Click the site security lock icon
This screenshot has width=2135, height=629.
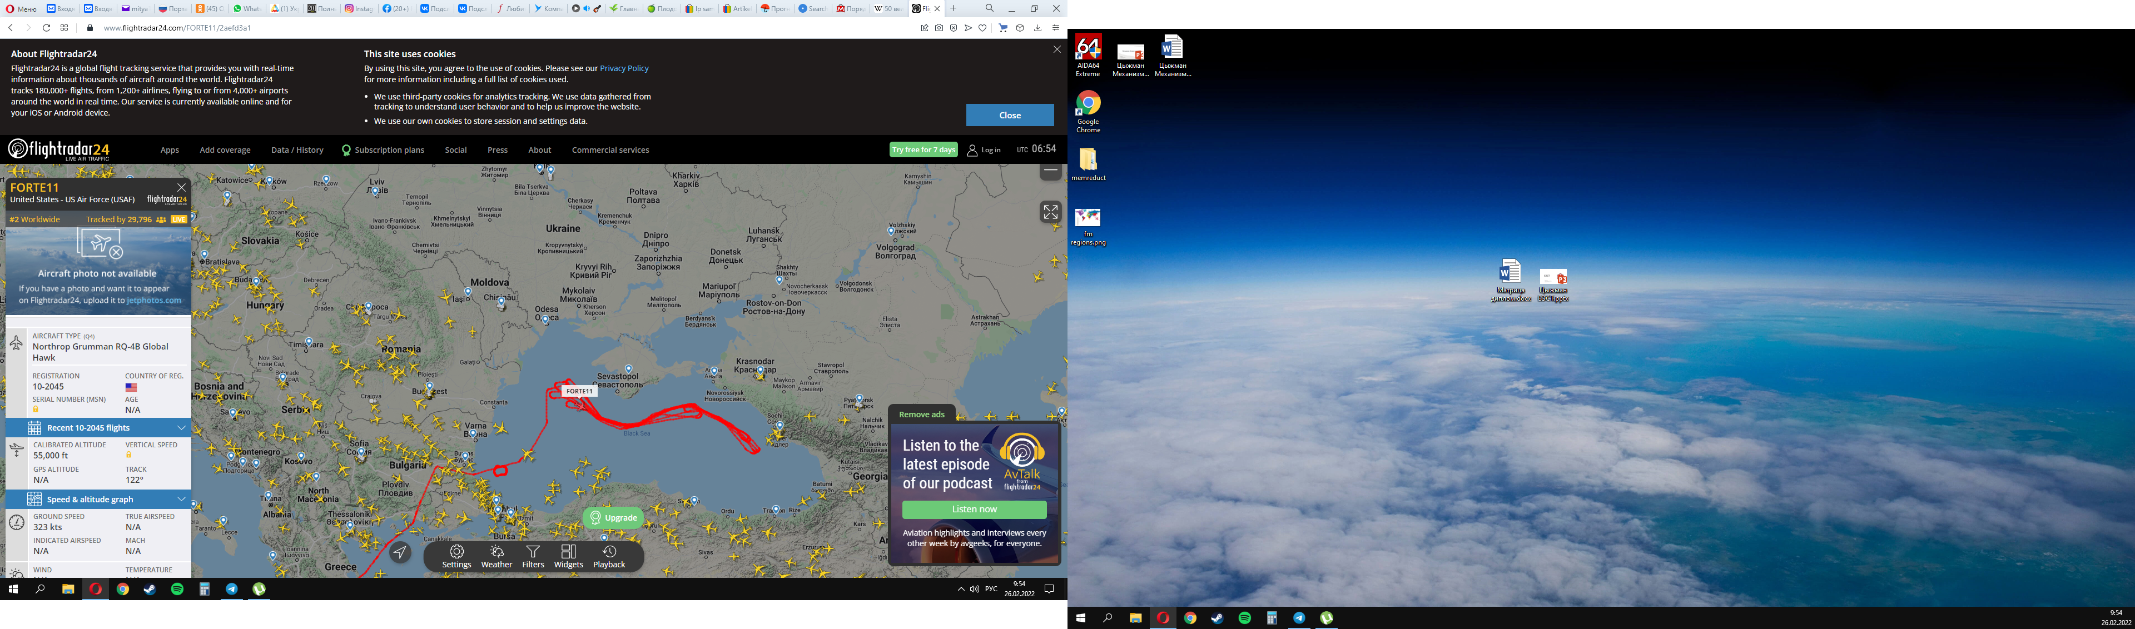tap(90, 27)
